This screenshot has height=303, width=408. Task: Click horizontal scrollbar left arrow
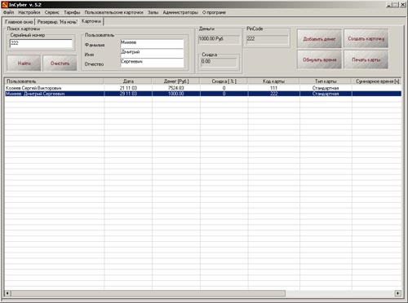7,293
